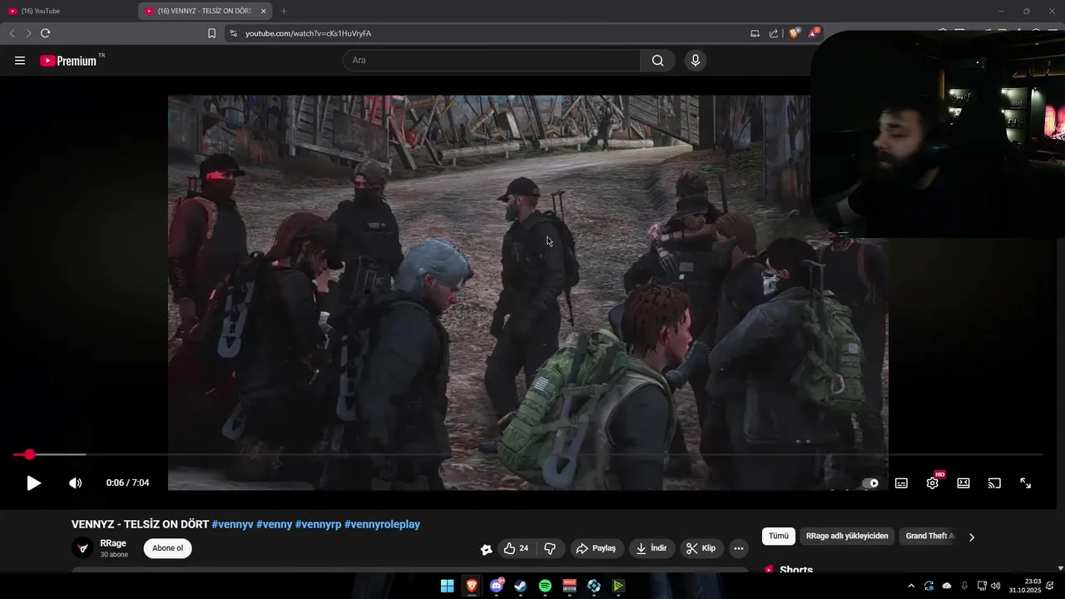1065x599 pixels.
Task: Click the youtube.com address bar URL
Action: point(308,33)
